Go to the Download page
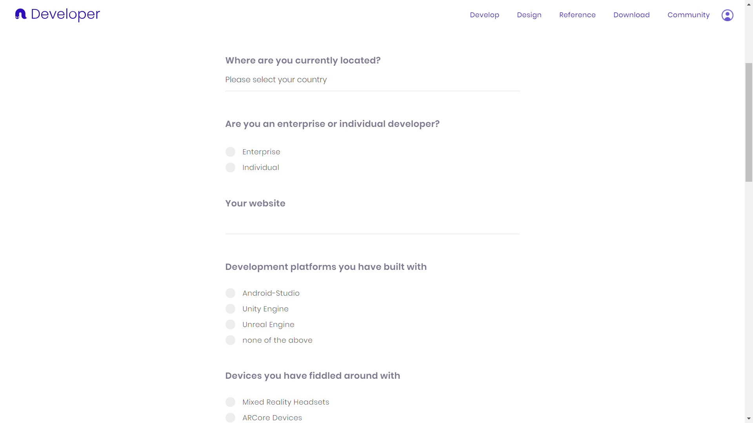753x423 pixels. pos(631,15)
